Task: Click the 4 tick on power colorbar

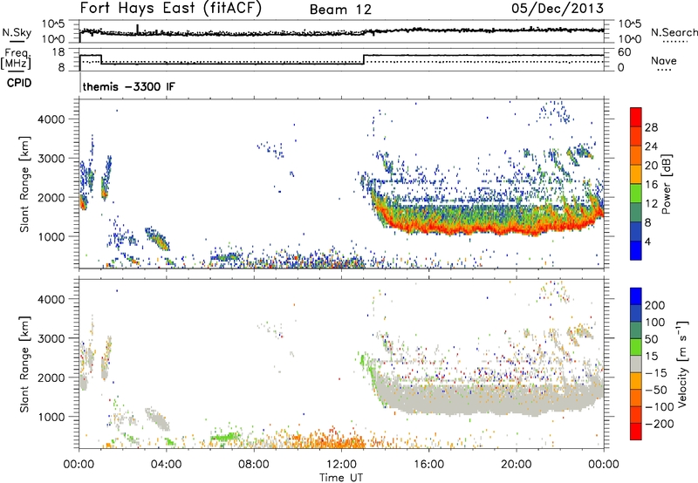Action: [648, 241]
